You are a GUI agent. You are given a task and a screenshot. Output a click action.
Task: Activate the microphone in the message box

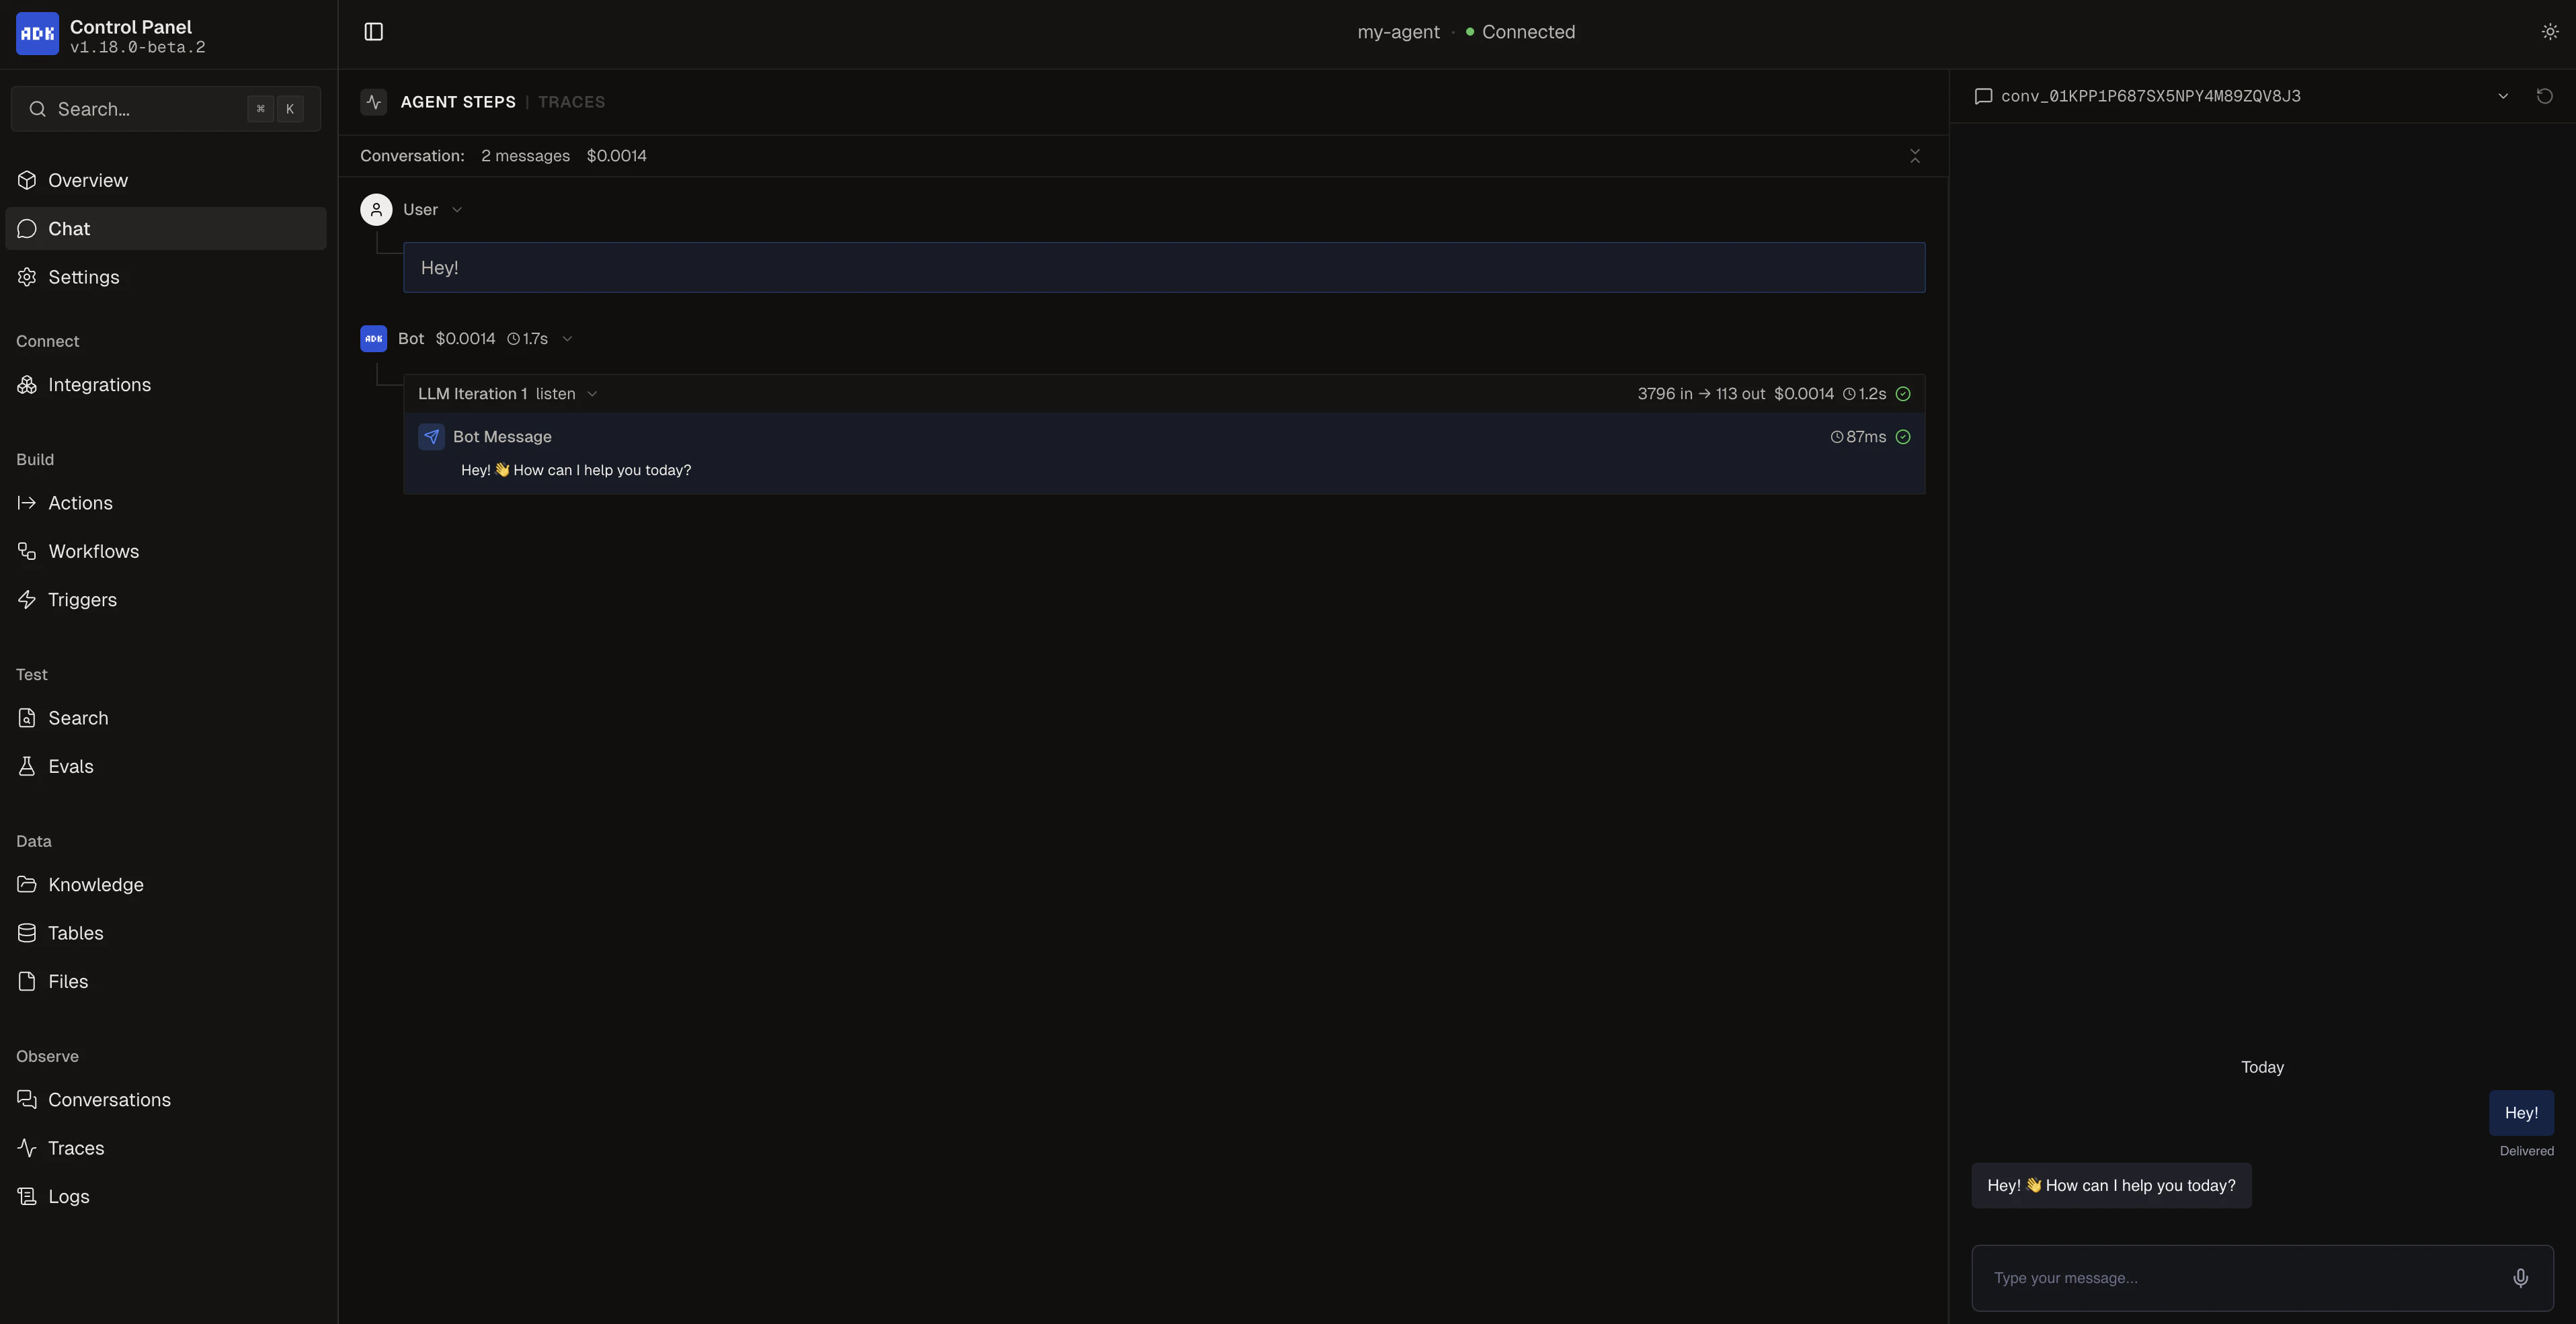click(x=2520, y=1277)
